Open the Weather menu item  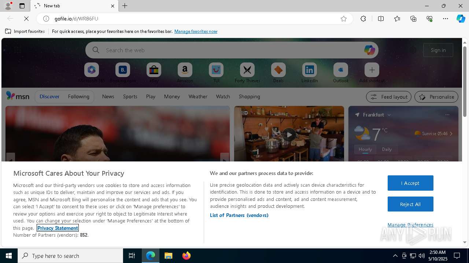198,96
